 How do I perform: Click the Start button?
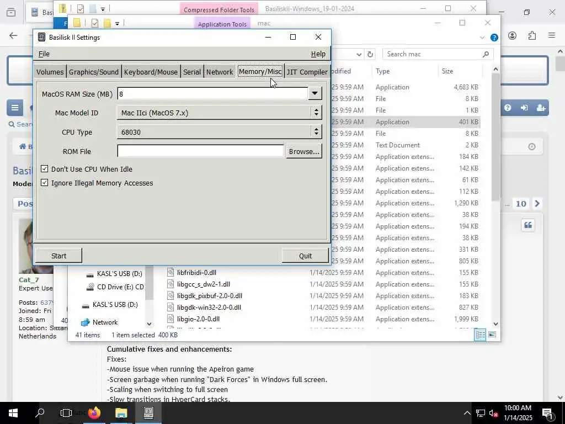[58, 256]
